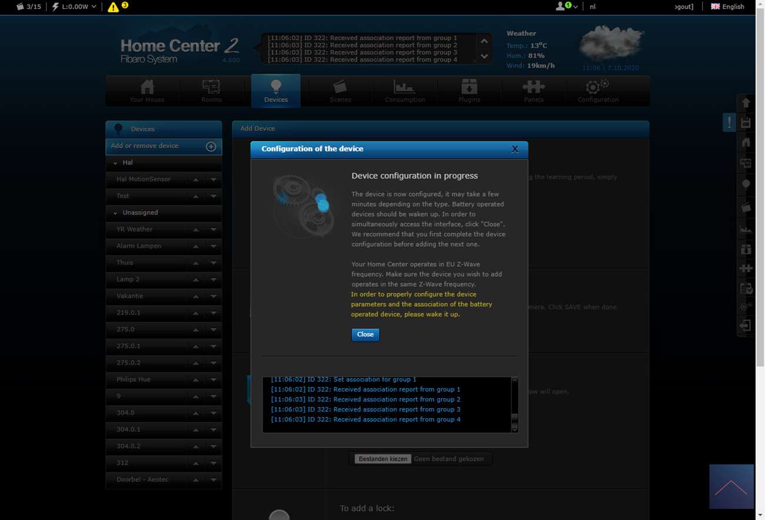The width and height of the screenshot is (765, 520).
Task: Move Doorbel - Aeotec down with its arrow
Action: 213,480
